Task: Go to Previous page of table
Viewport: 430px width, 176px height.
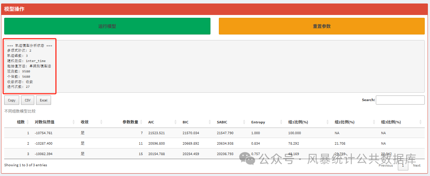Action: 386,166
